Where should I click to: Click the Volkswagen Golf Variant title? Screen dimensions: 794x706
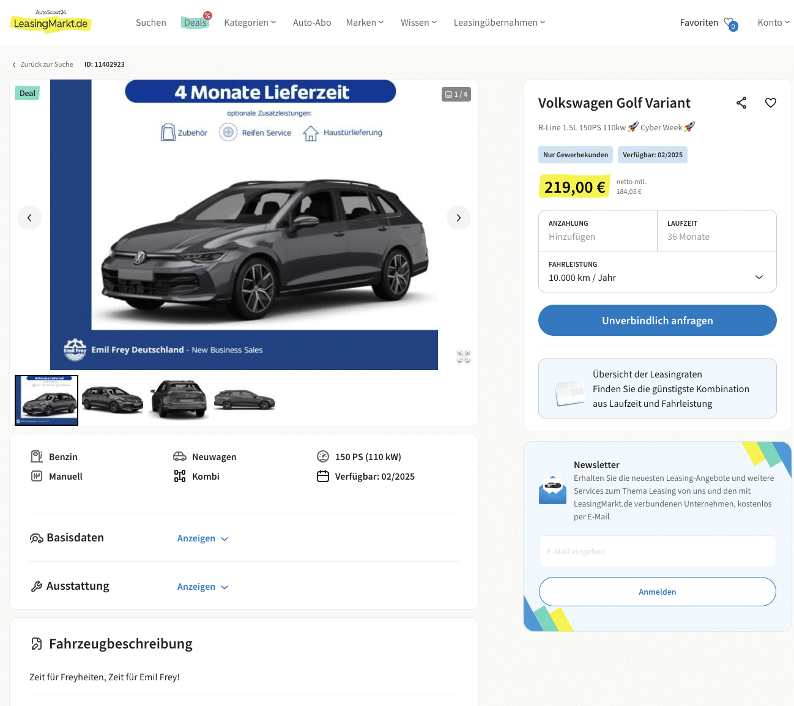click(x=614, y=103)
